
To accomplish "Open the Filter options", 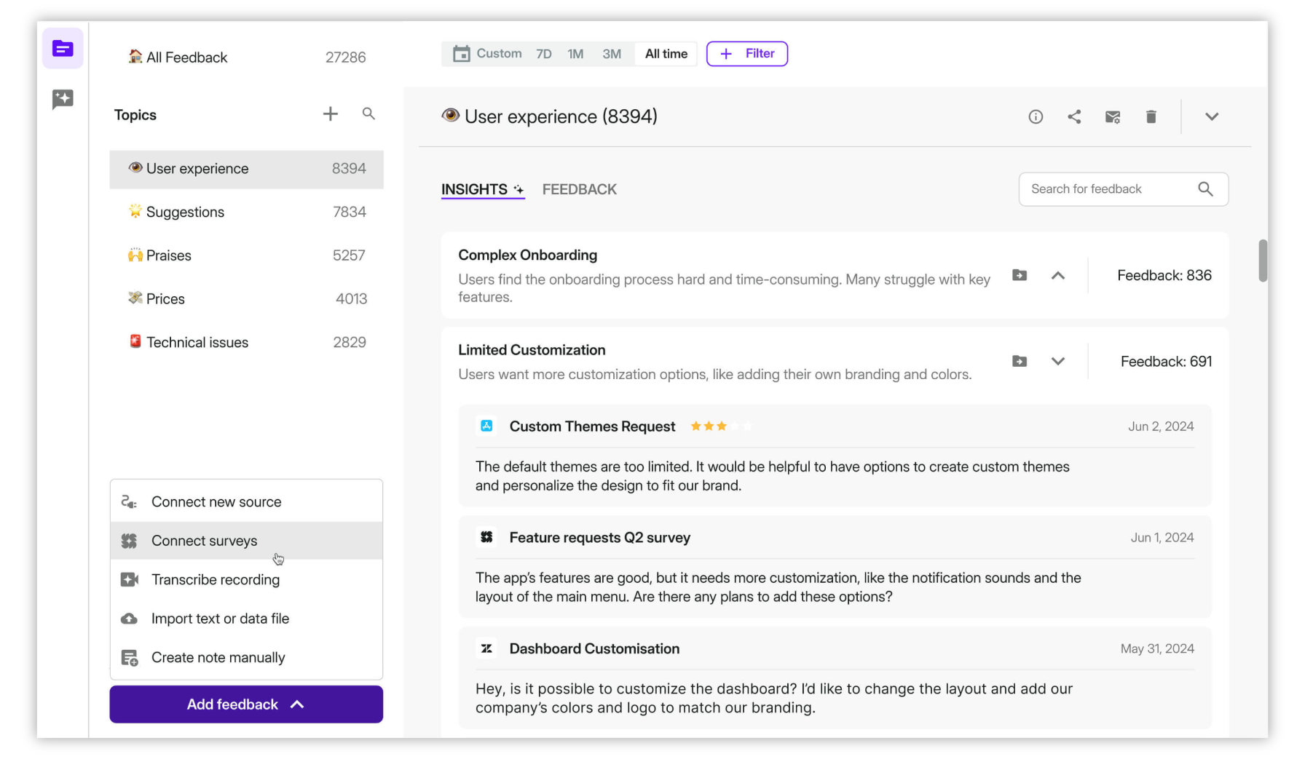I will pyautogui.click(x=746, y=53).
